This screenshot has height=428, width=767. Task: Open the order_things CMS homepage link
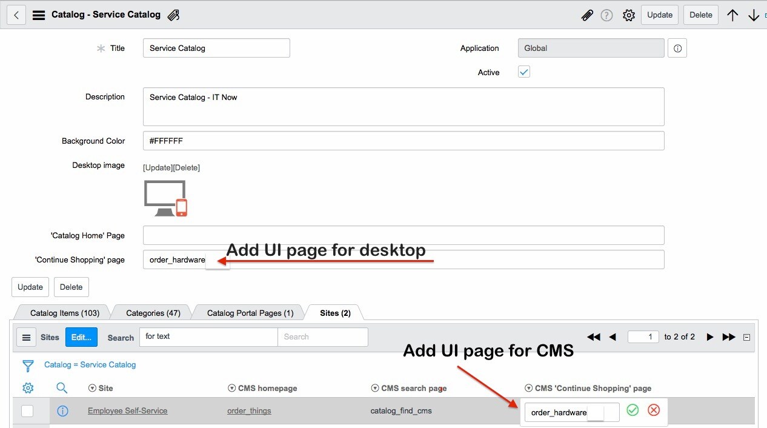249,411
